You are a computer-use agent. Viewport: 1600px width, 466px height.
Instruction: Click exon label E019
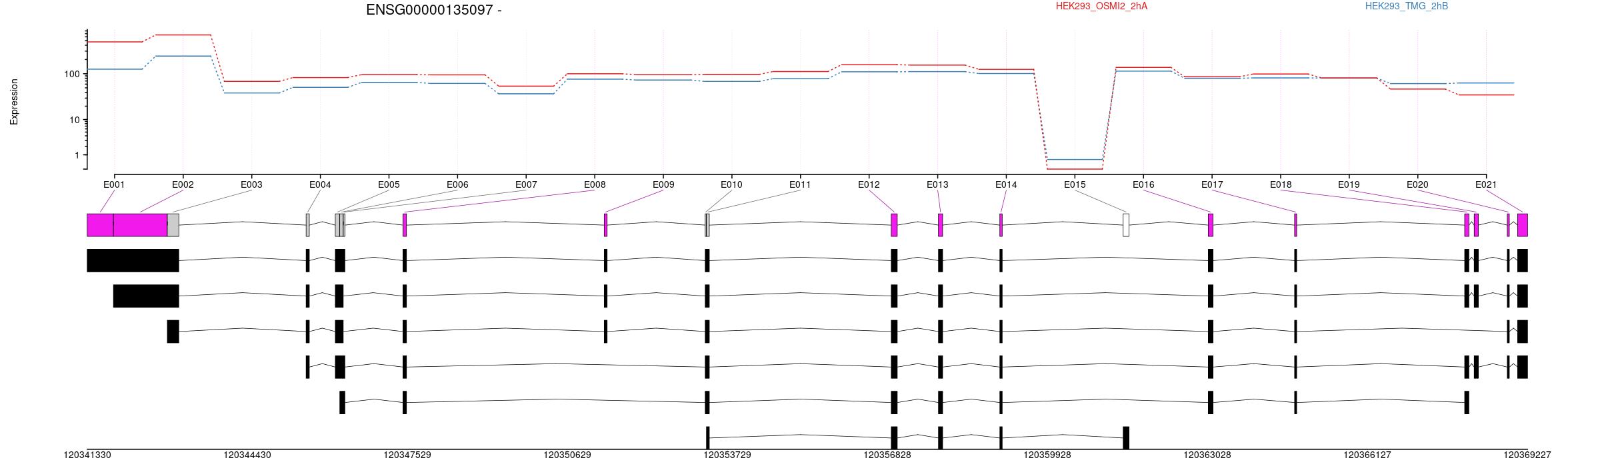1349,184
